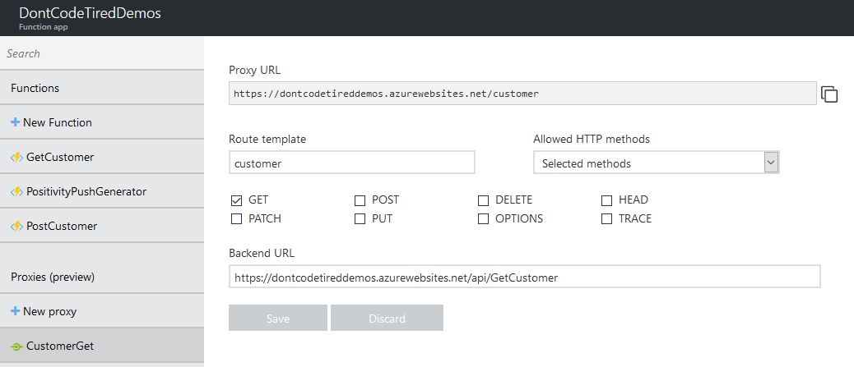Enable the TRACE method checkbox
Image resolution: width=854 pixels, height=367 pixels.
tap(606, 219)
